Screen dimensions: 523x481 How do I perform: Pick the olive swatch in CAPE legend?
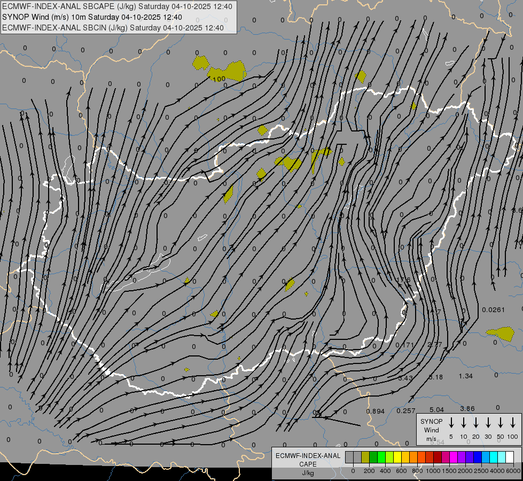tap(365, 457)
